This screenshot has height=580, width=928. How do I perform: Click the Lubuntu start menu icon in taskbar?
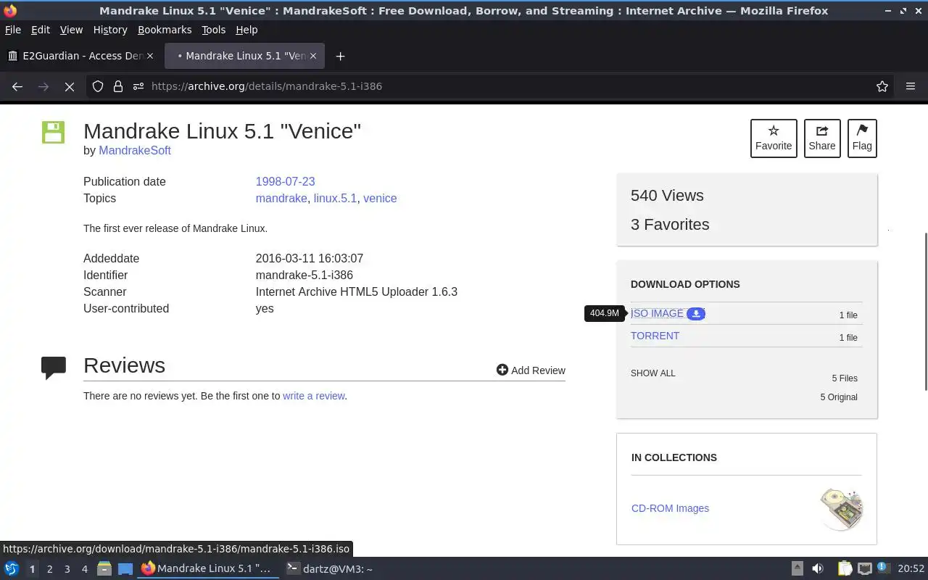(12, 569)
